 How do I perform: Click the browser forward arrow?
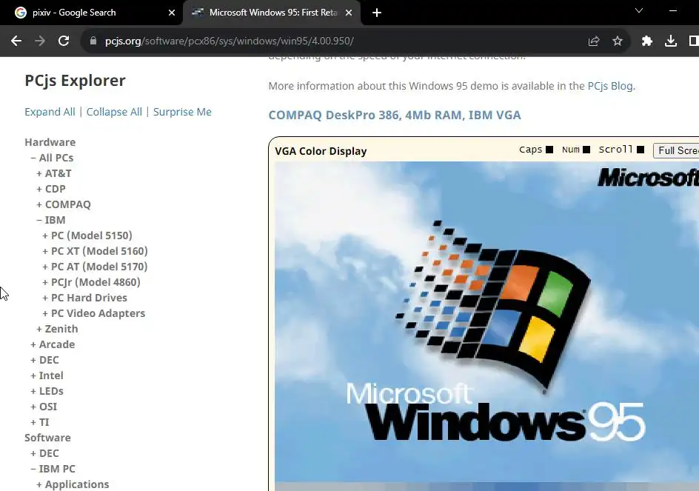(40, 41)
